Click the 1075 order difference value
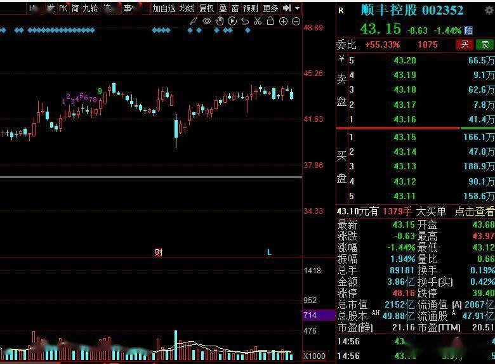This screenshot has width=495, height=364. [428, 44]
